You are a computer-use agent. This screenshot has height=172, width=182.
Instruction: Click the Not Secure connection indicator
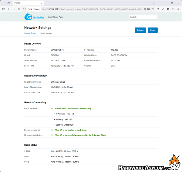(34, 9)
